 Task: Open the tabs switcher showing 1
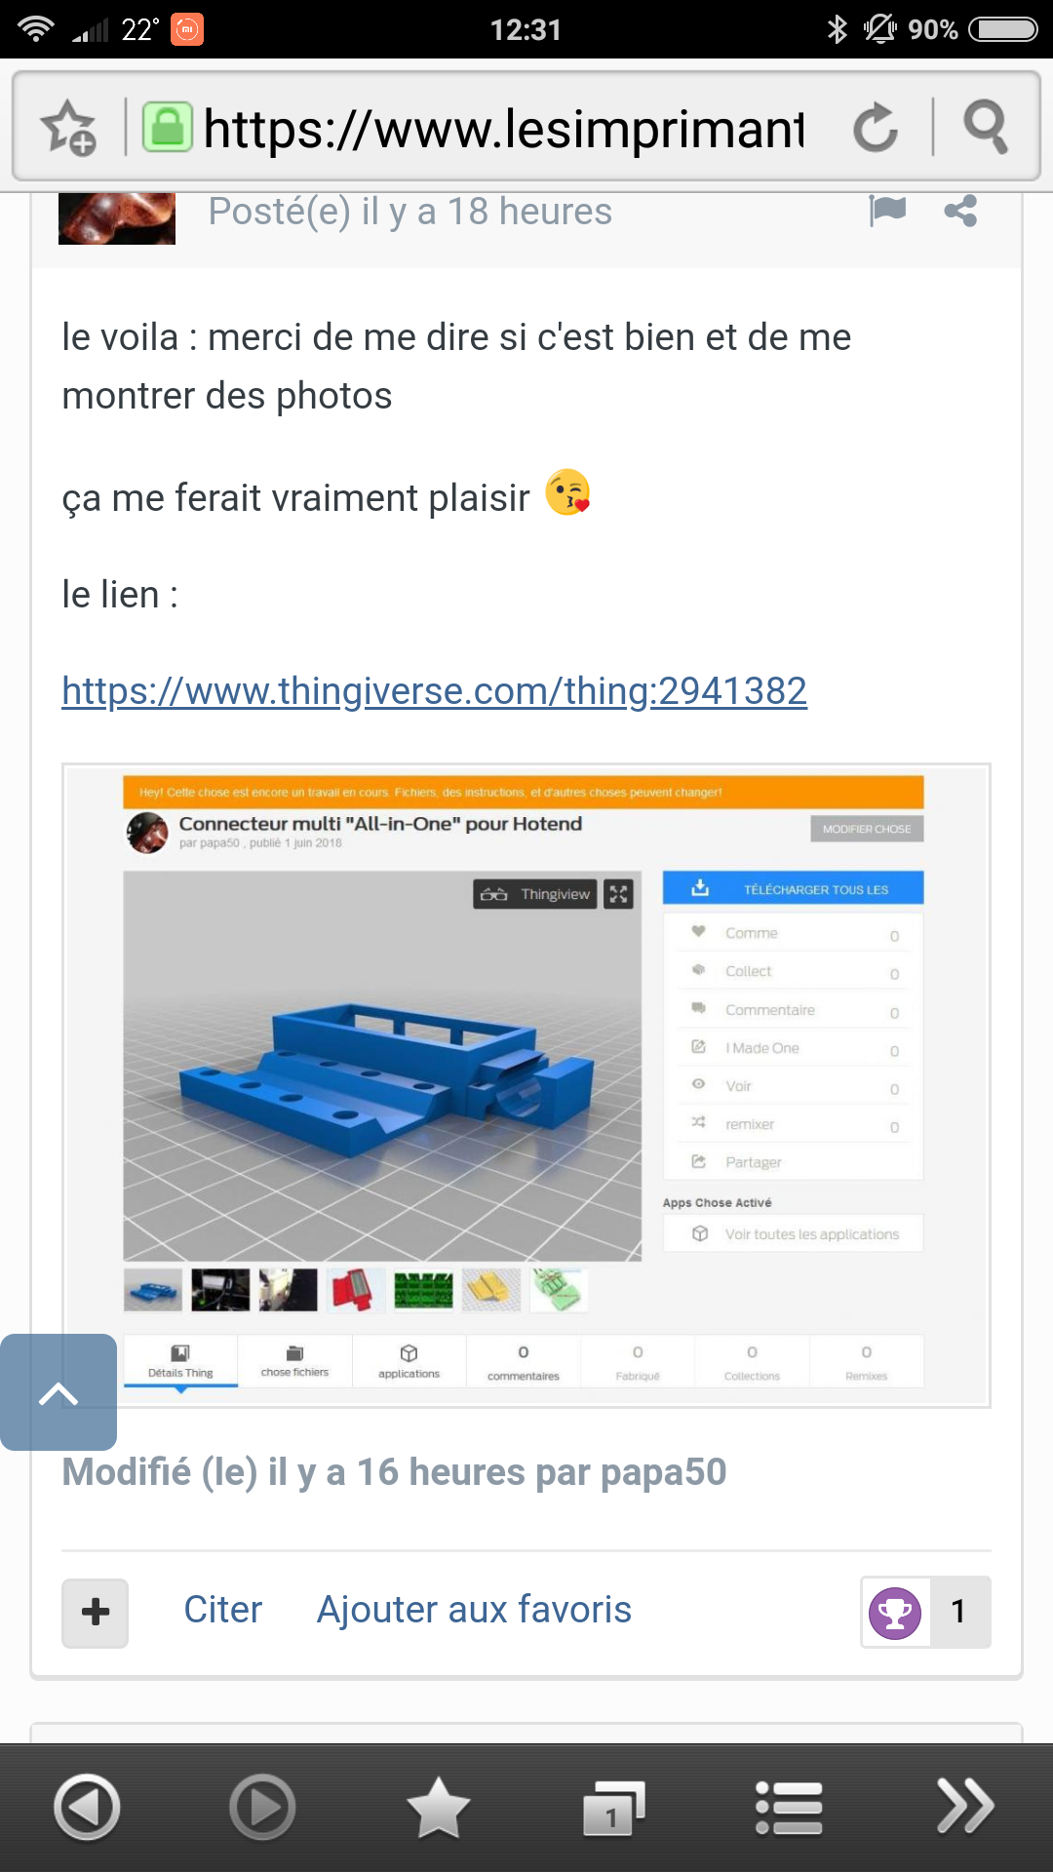pyautogui.click(x=613, y=1808)
